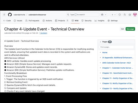Switch to the Pull requests tab

pyautogui.click(x=32, y=21)
